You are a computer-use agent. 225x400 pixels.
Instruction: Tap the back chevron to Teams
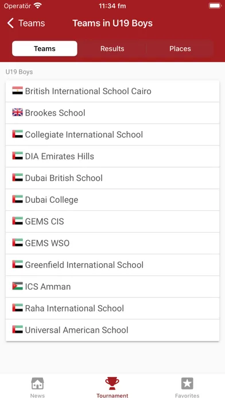click(10, 23)
